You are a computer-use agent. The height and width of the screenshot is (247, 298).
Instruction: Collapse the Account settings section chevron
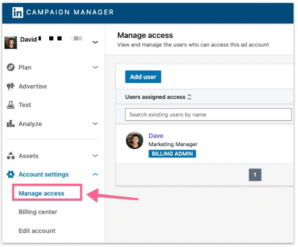coord(95,175)
